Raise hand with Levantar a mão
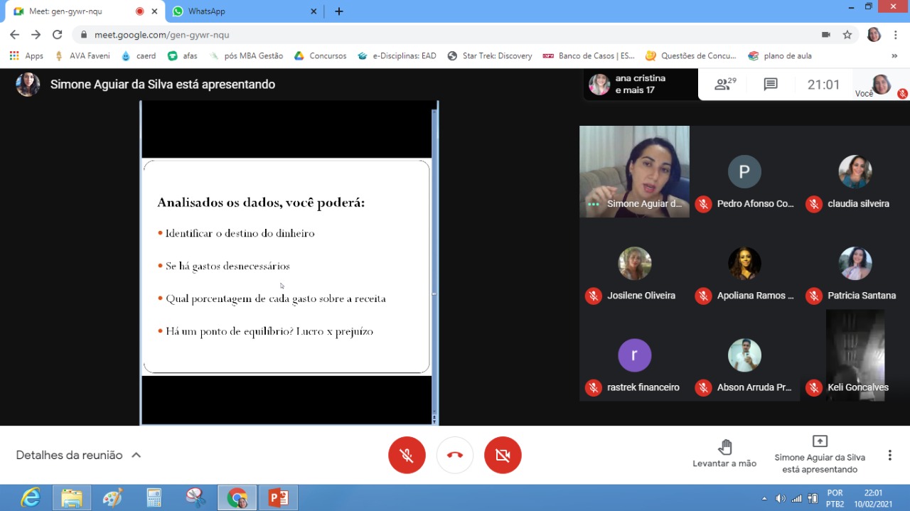 724,453
